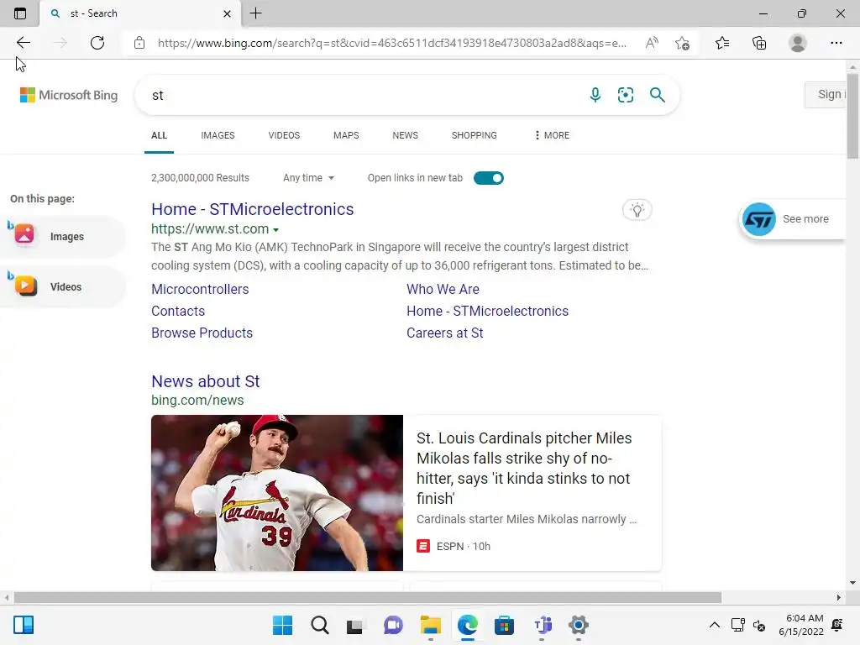The image size is (860, 645).
Task: Refresh the current page
Action: [97, 43]
